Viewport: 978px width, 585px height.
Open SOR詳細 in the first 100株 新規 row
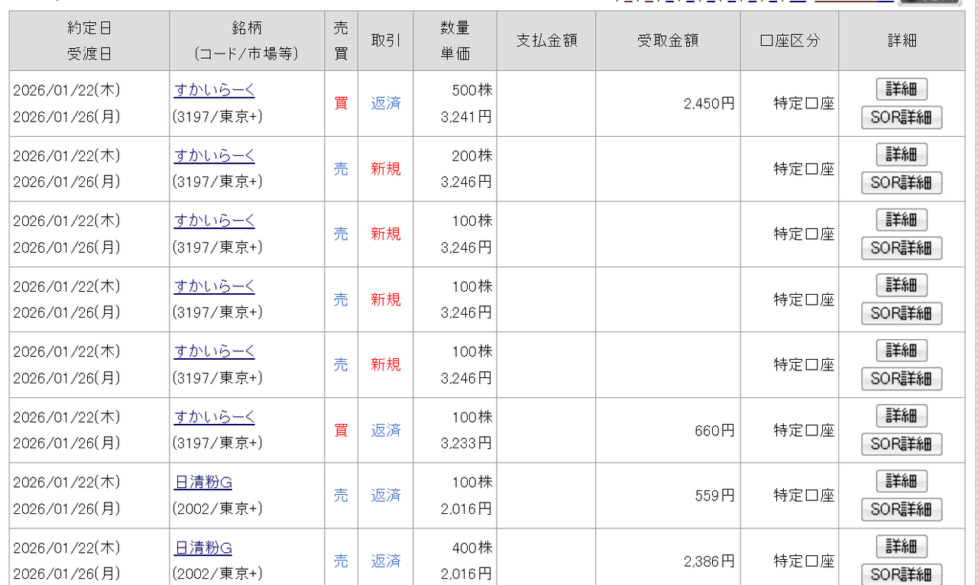click(x=901, y=248)
